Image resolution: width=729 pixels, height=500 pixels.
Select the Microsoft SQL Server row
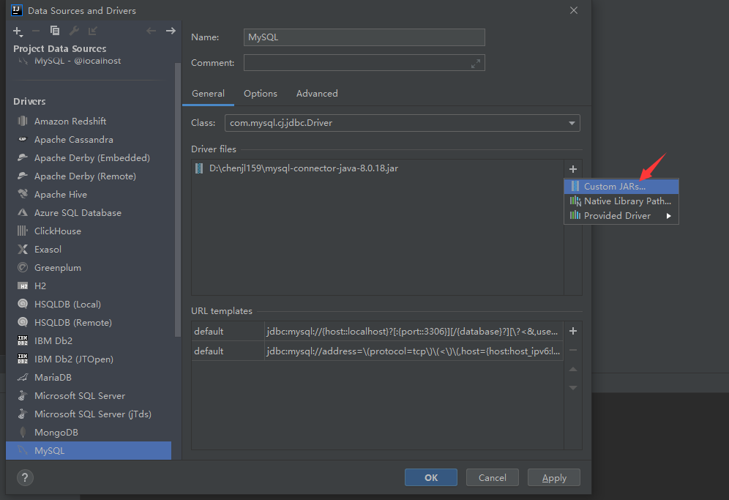point(89,395)
